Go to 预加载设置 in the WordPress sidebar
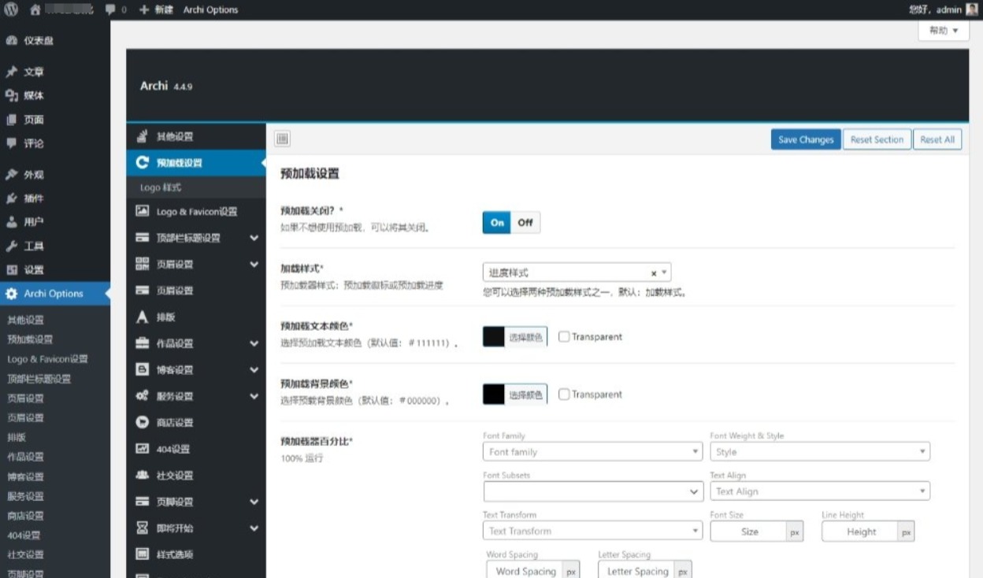This screenshot has height=578, width=983. [30, 339]
